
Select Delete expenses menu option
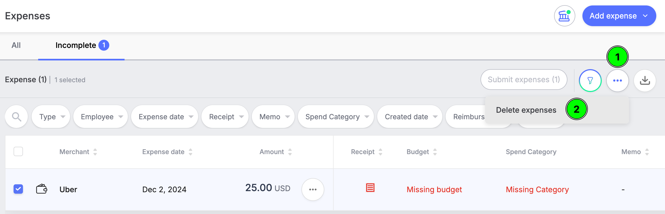(526, 110)
